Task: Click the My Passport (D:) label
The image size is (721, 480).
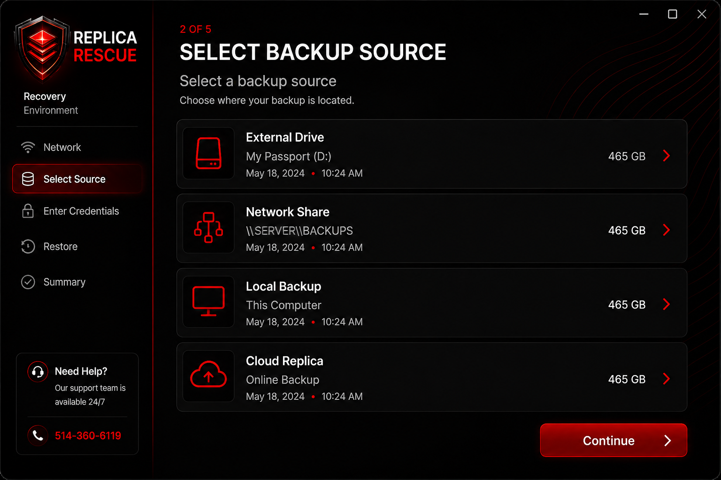Action: (x=289, y=157)
